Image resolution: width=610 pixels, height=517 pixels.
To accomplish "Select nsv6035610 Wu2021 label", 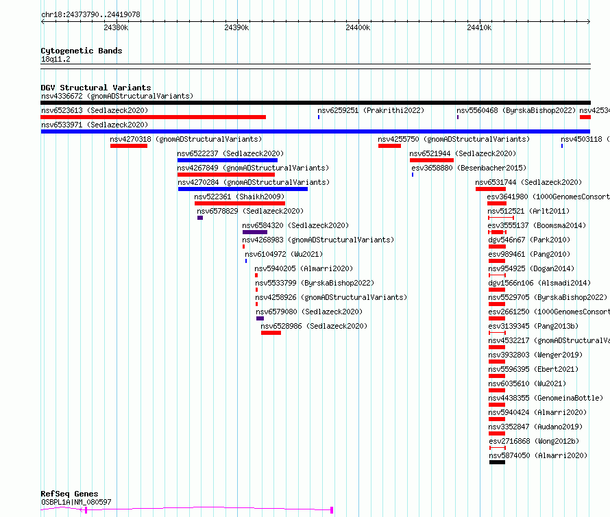I will coord(527,383).
